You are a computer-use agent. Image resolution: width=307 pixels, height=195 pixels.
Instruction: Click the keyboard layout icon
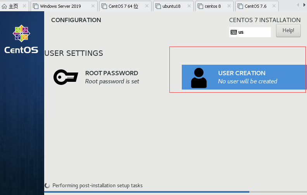pos(234,32)
